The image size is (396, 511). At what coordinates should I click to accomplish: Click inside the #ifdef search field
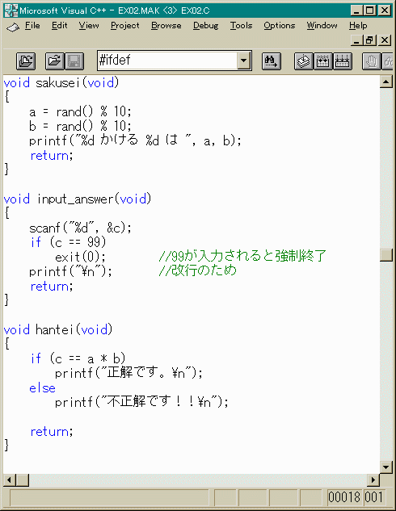pyautogui.click(x=167, y=61)
